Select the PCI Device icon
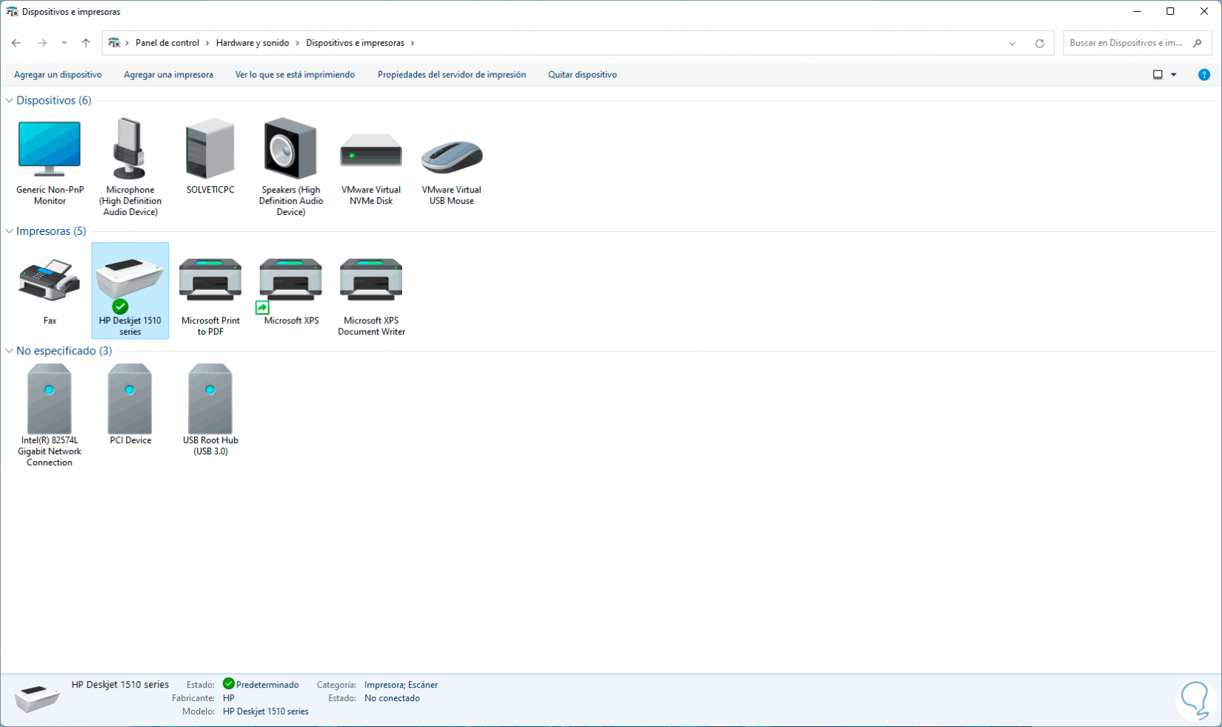Viewport: 1222px width, 727px height. (x=130, y=399)
